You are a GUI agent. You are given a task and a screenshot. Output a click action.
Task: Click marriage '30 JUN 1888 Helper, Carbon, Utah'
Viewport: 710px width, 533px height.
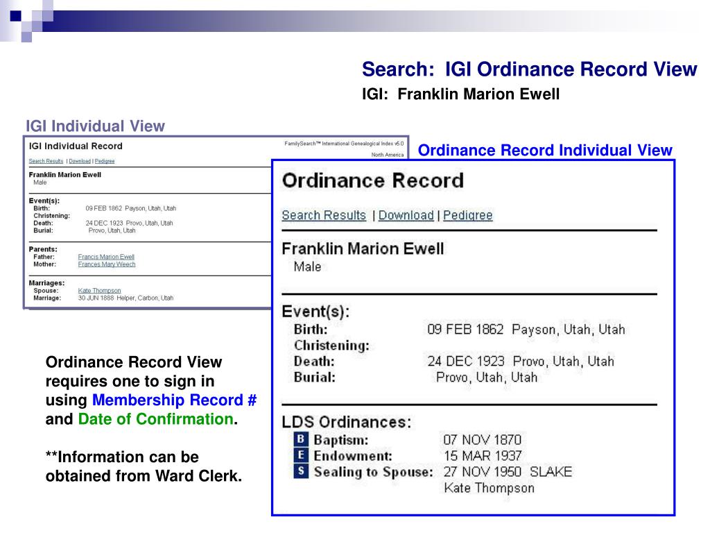(126, 298)
